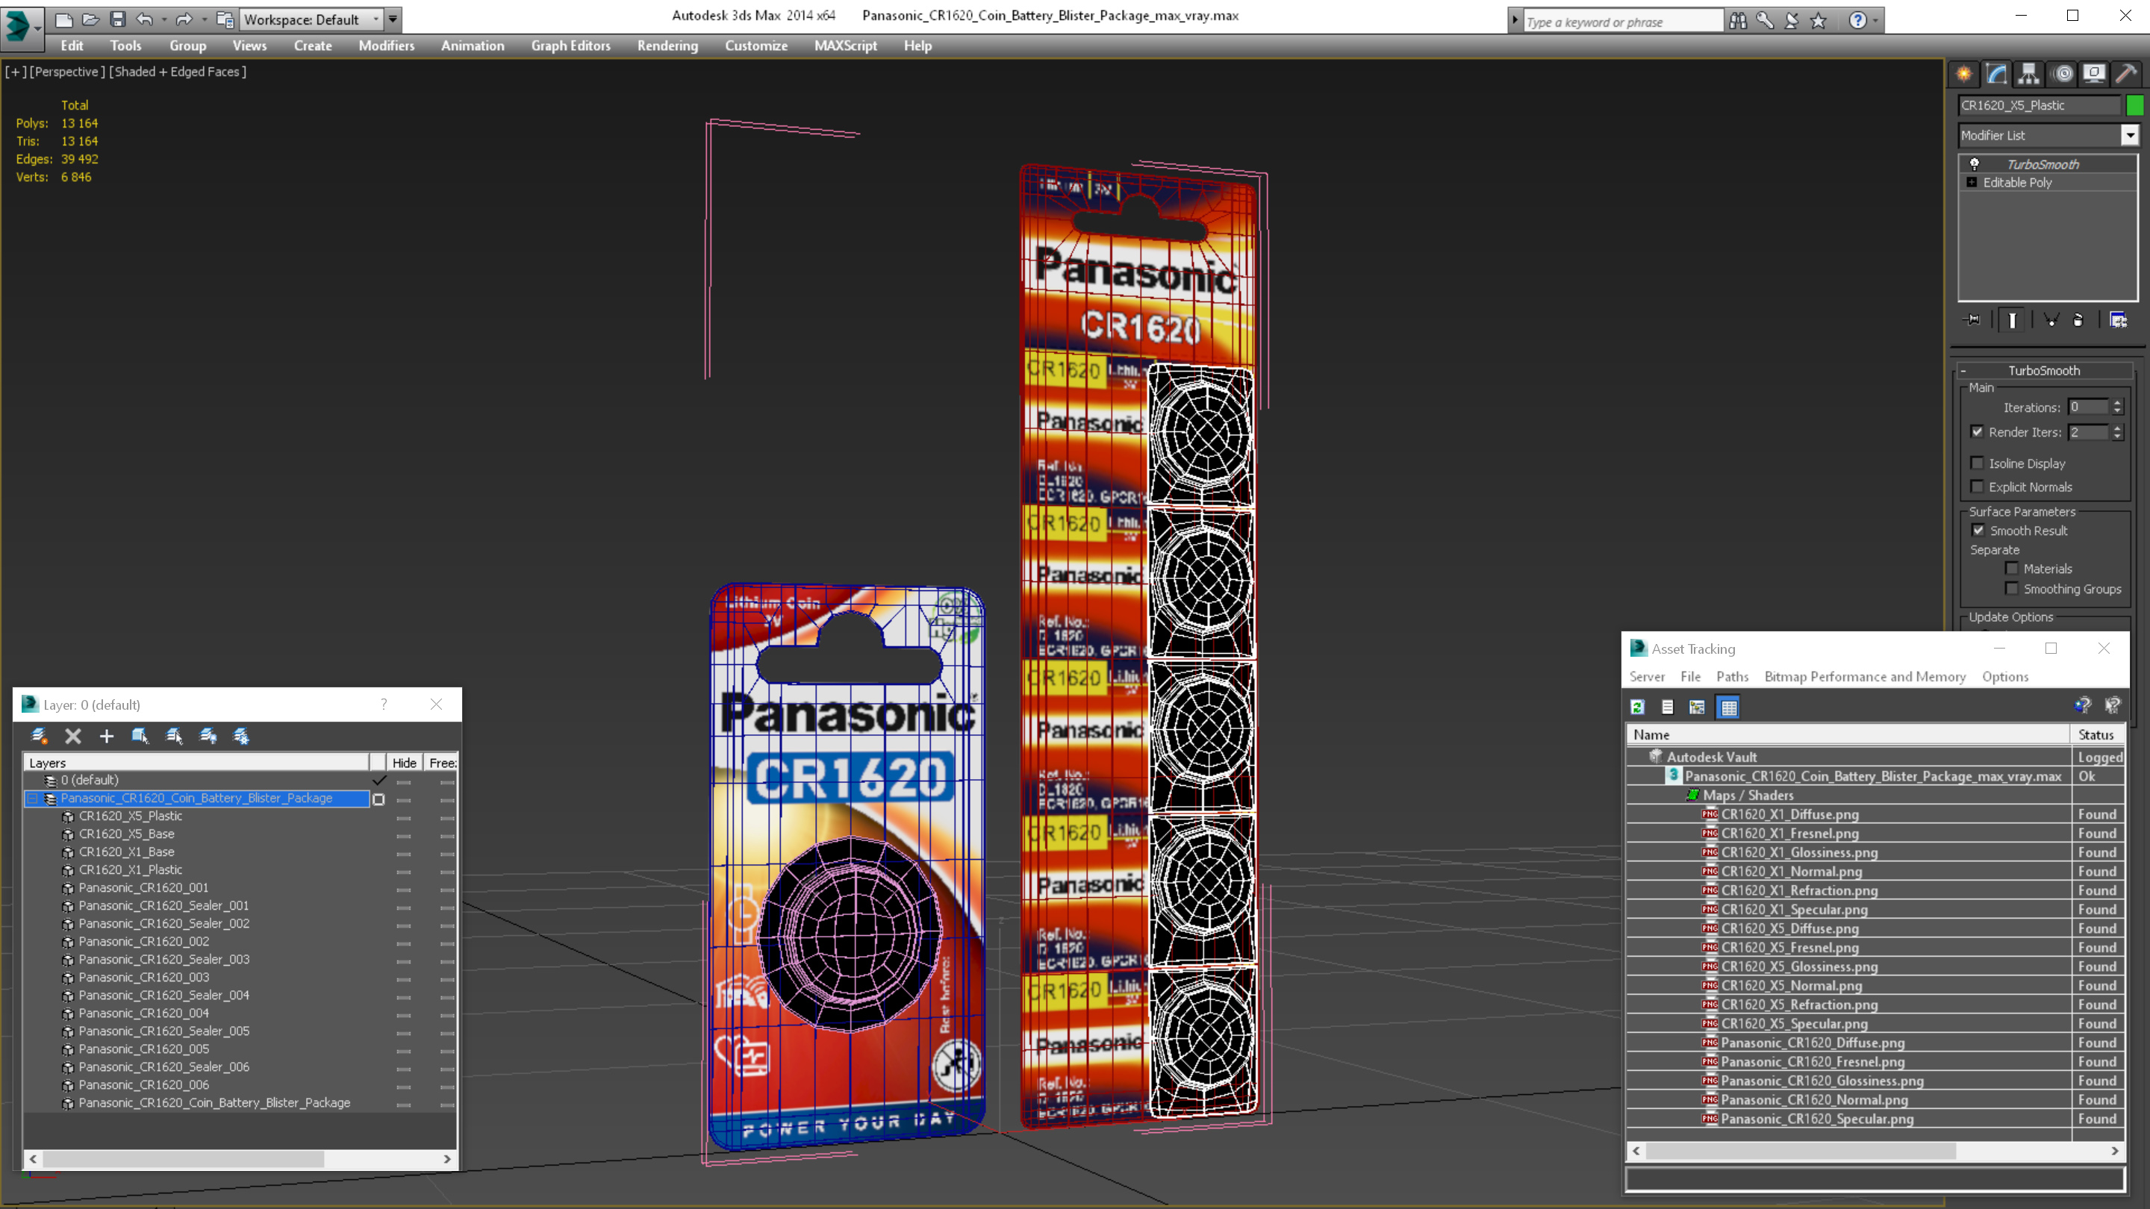Toggle Smooth Result checkbox

click(x=1978, y=531)
